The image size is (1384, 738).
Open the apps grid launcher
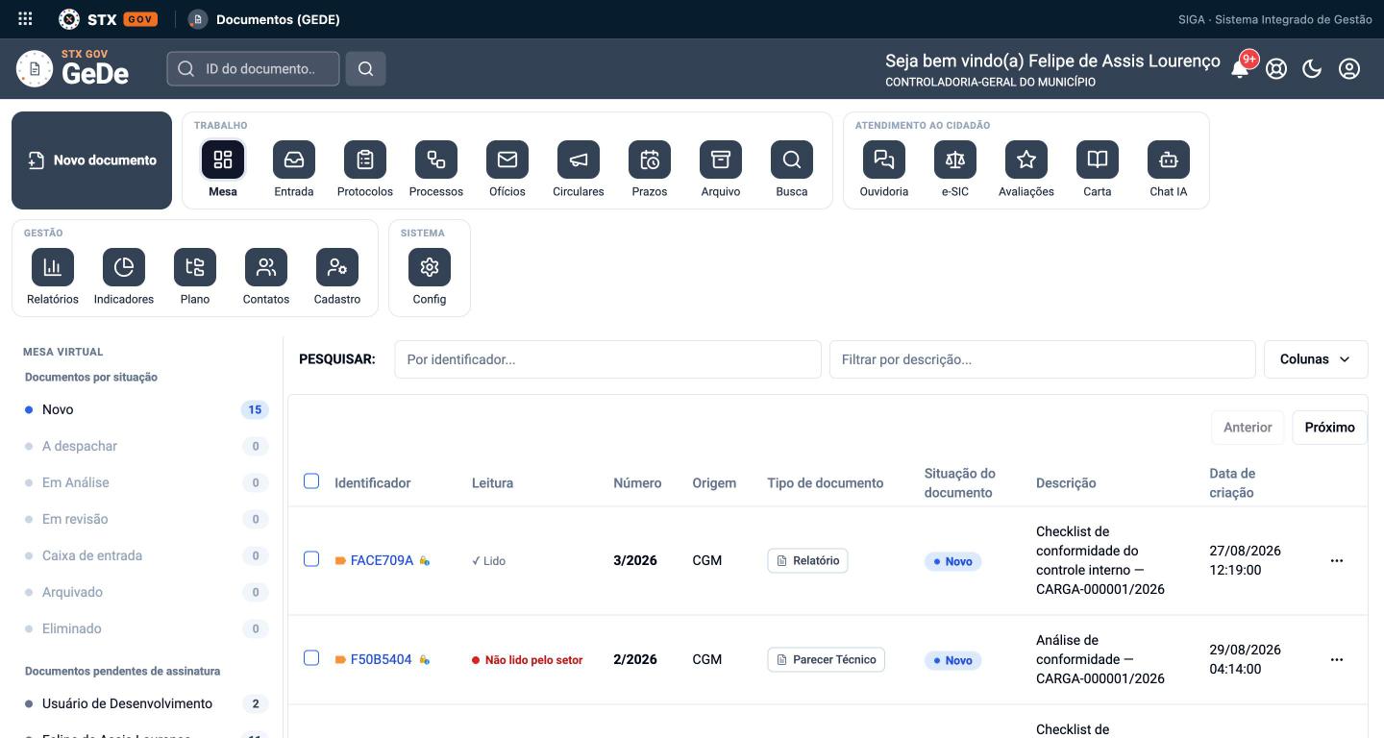25,19
